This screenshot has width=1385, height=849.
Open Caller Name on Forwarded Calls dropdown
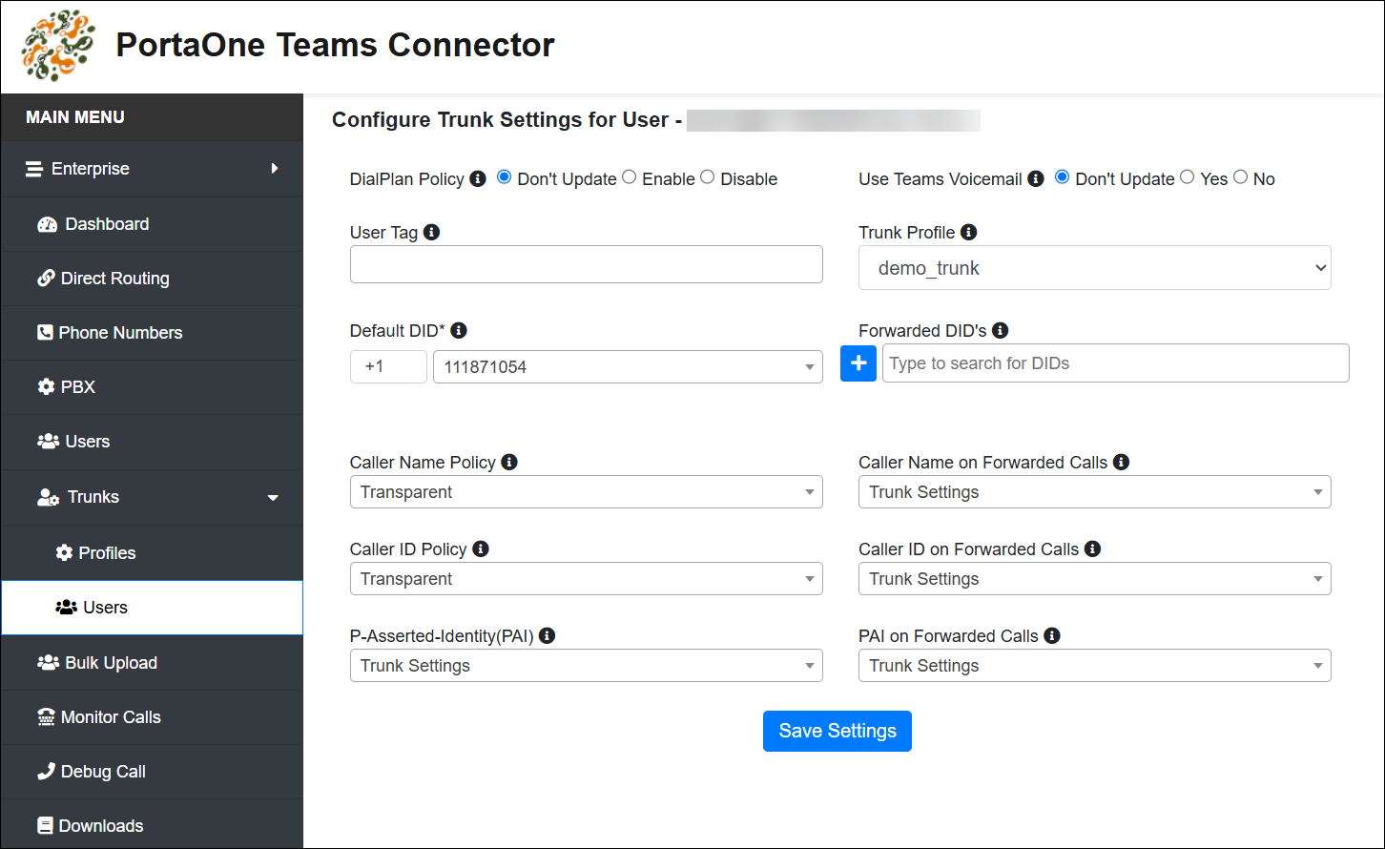1095,492
